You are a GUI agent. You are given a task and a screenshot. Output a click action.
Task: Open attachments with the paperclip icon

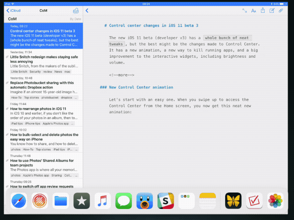(281, 11)
